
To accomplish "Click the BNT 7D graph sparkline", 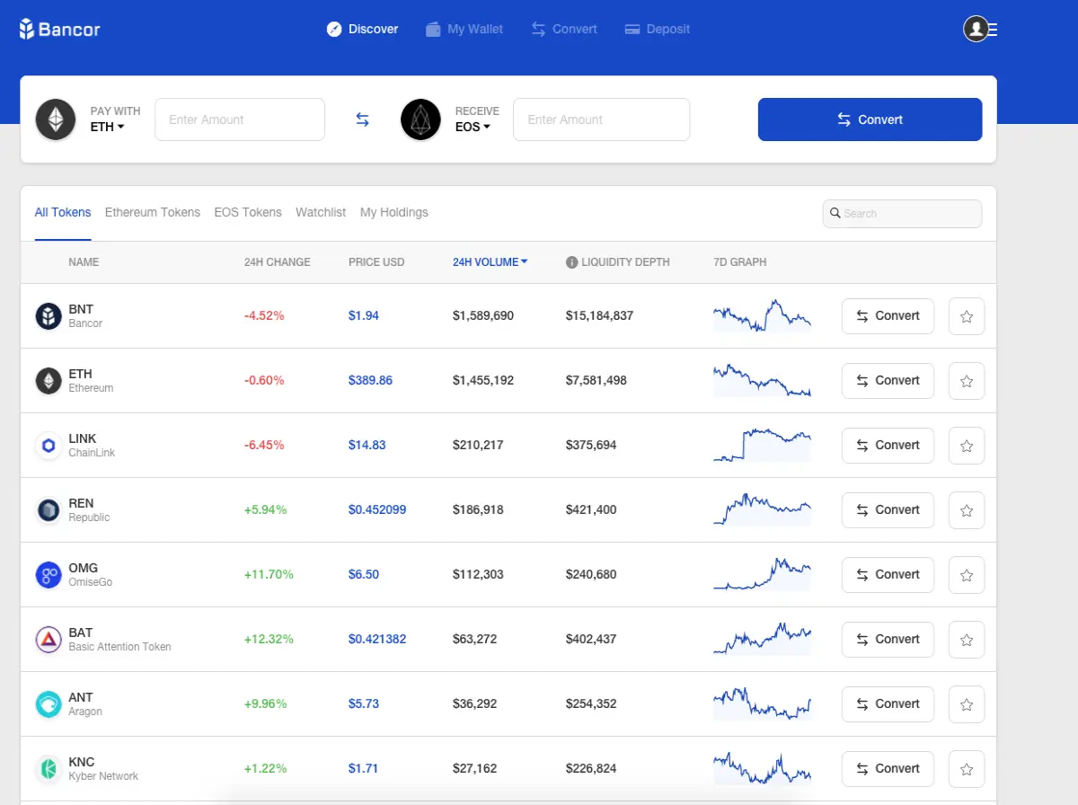I will [x=762, y=316].
